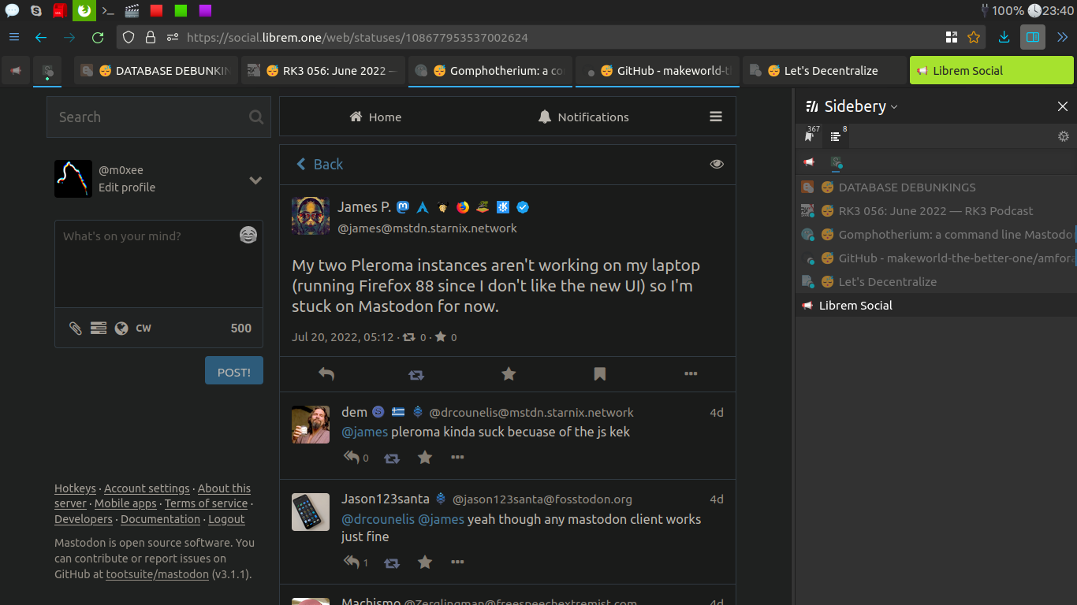This screenshot has width=1077, height=605.
Task: Open the emoji picker in compose box
Action: [x=248, y=236]
